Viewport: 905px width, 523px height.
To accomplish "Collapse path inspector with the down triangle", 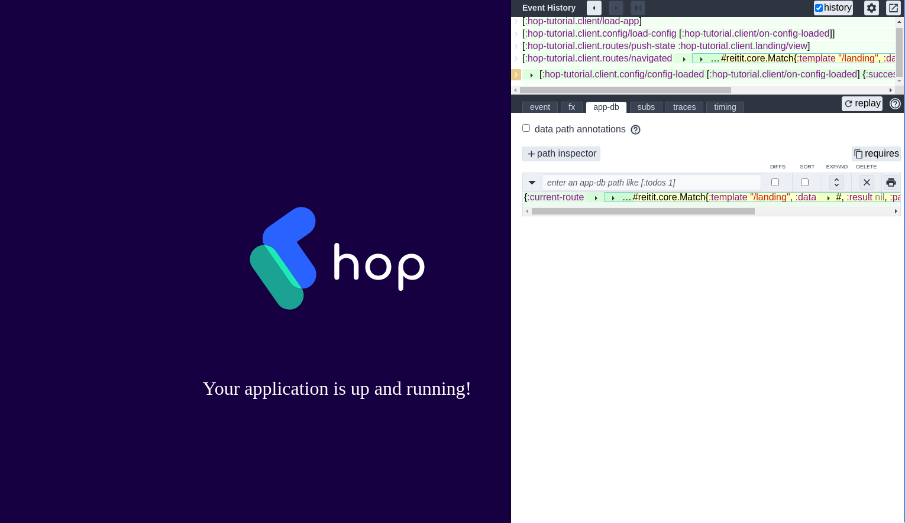I will 532,183.
